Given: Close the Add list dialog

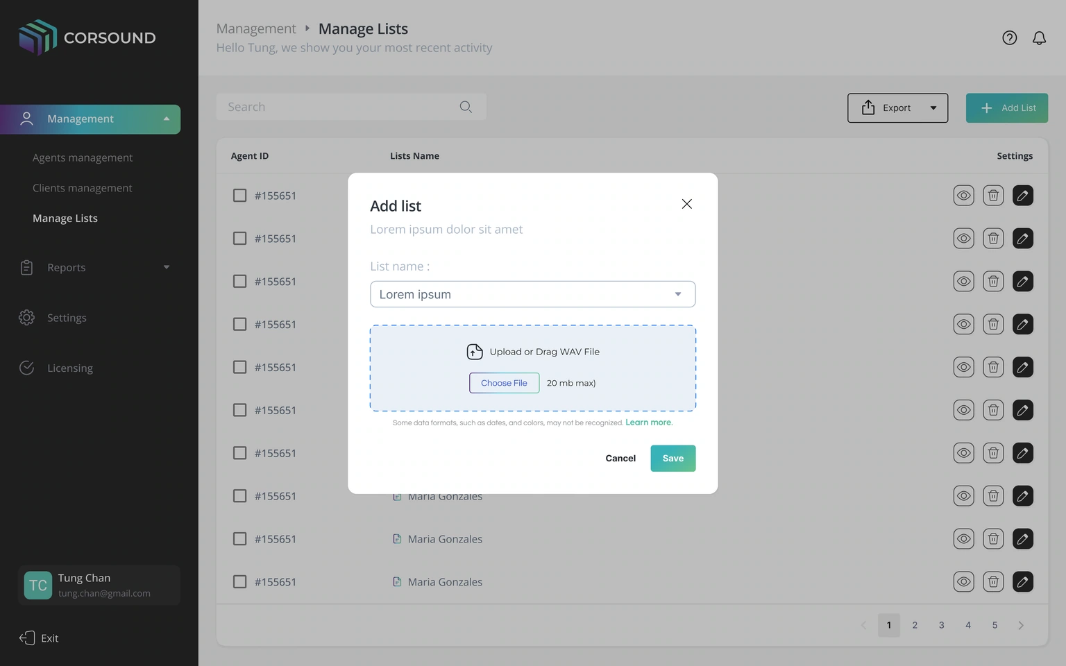Looking at the screenshot, I should click(x=687, y=204).
